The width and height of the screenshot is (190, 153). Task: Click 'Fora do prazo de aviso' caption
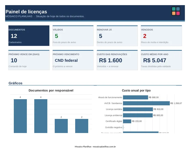pos(64,42)
